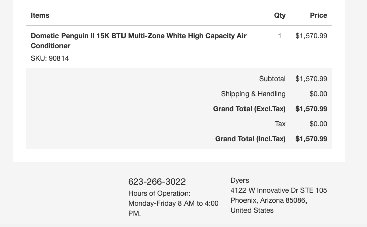Click the SKU: 90814 text
Screen dimensions: 367x227
(49, 58)
